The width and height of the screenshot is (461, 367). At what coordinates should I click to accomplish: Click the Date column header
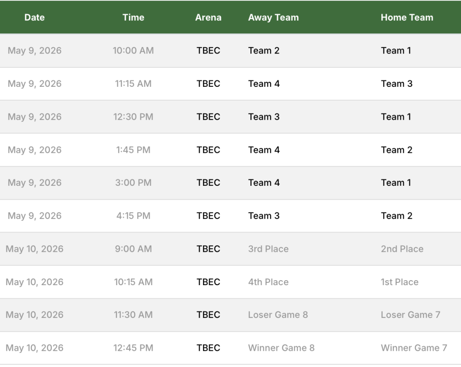tap(34, 18)
